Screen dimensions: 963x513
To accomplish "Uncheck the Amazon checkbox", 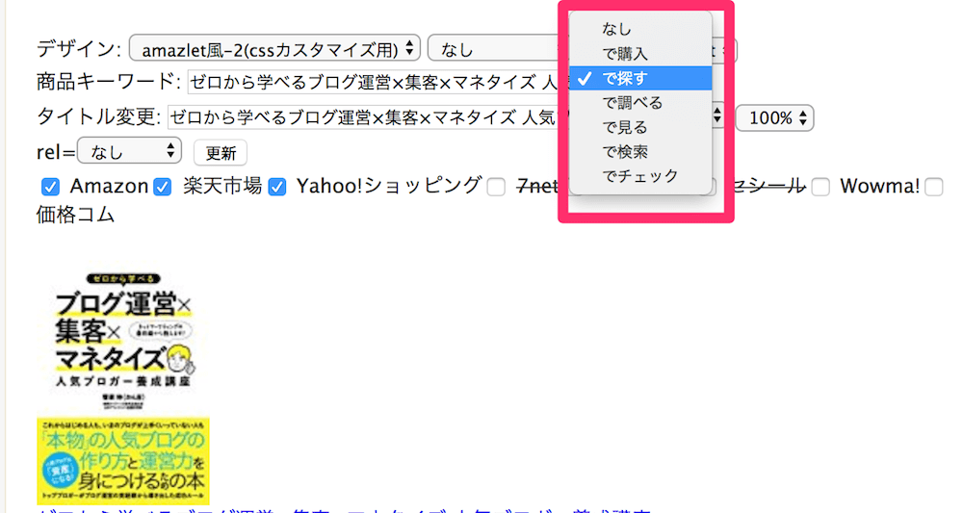I will point(50,187).
